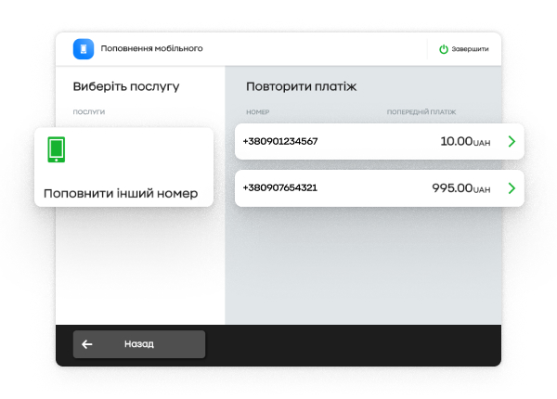Click the ПОПЕРЕДНІЙ ПЛАТІЖ column header
This screenshot has width=557, height=399.
pyautogui.click(x=421, y=112)
